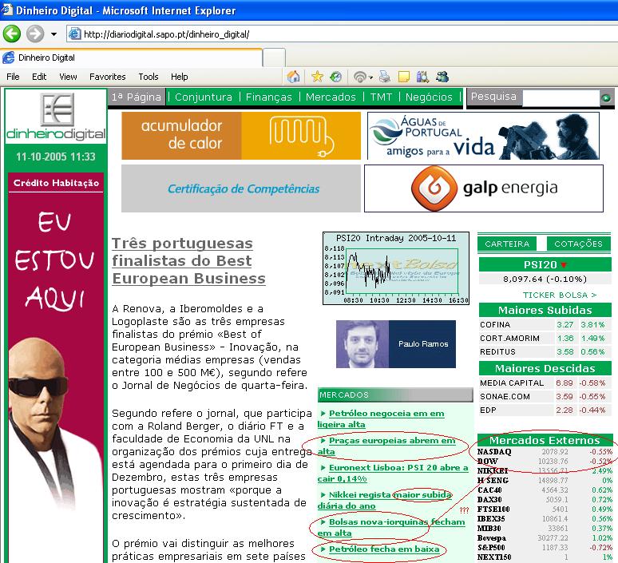Open the Edit menu
The width and height of the screenshot is (618, 563).
click(39, 77)
